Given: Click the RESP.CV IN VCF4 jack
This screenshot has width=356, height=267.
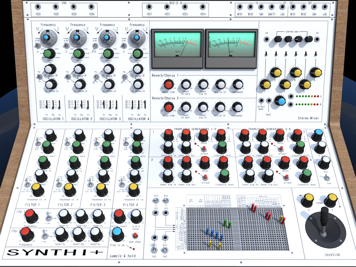Looking at the screenshot, I should pyautogui.click(x=203, y=7).
